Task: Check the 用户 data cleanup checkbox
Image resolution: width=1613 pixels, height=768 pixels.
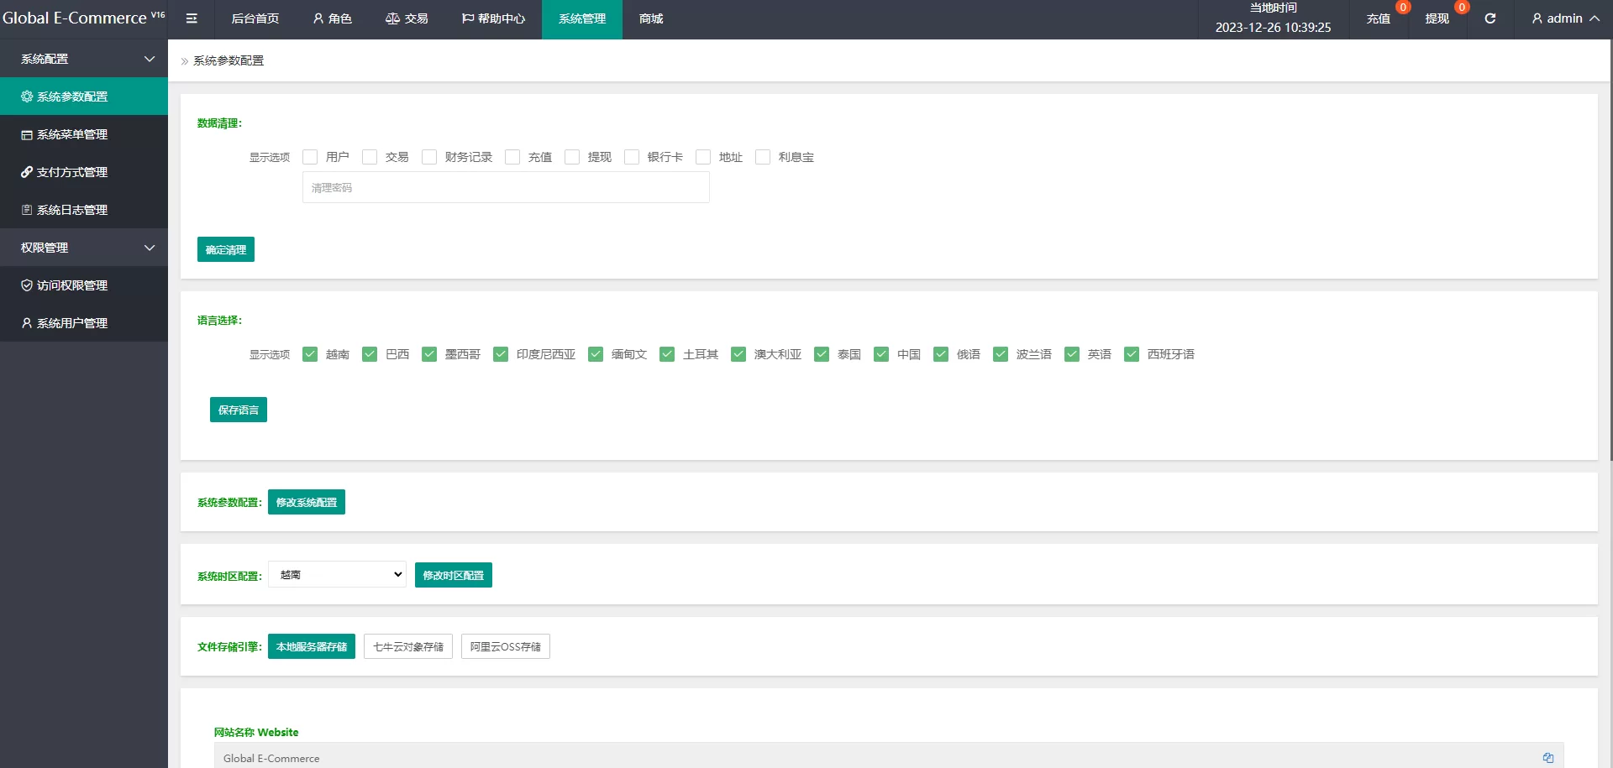Action: coord(310,157)
